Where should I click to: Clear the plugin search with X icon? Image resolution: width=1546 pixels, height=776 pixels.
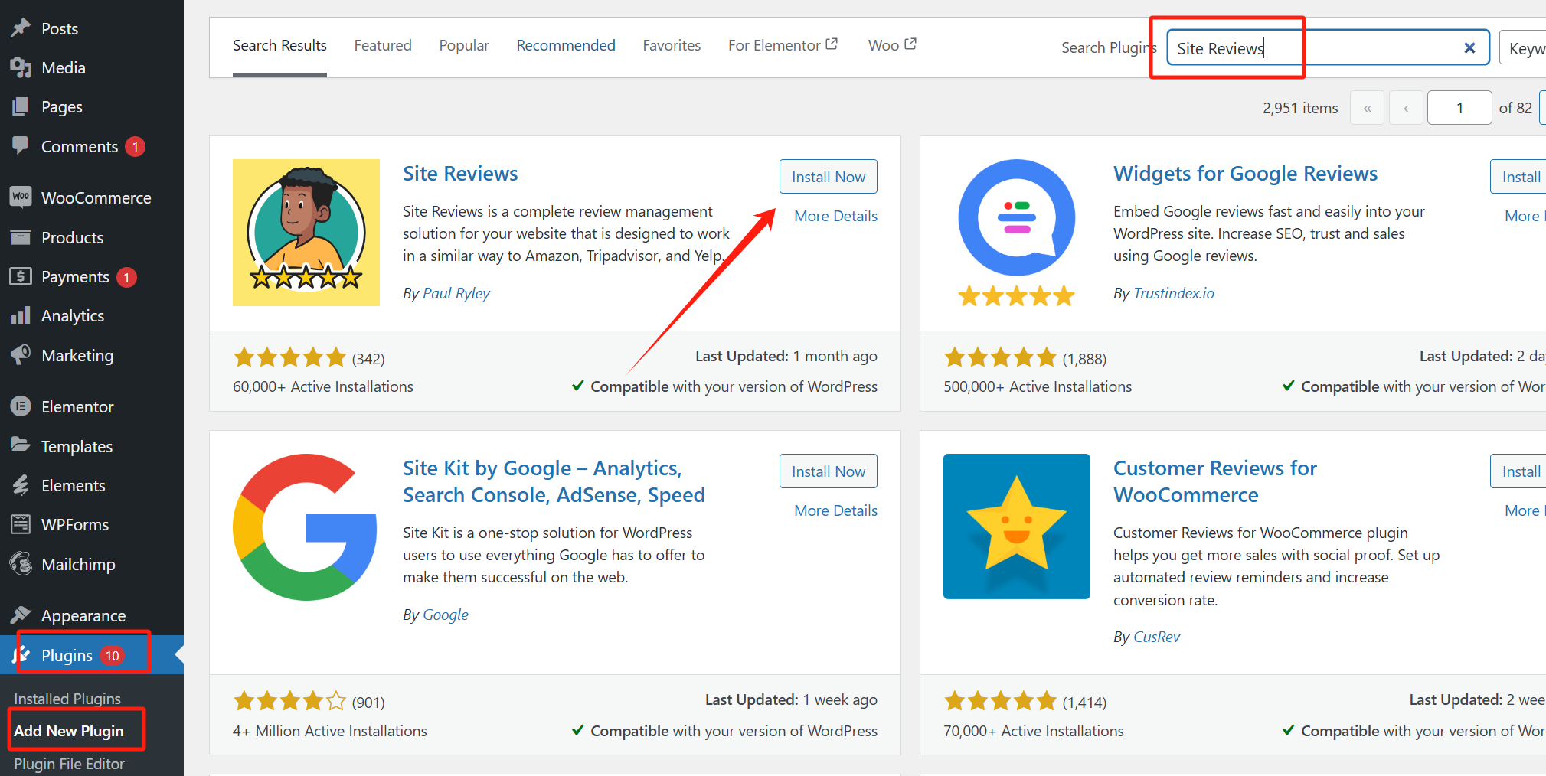(x=1469, y=48)
